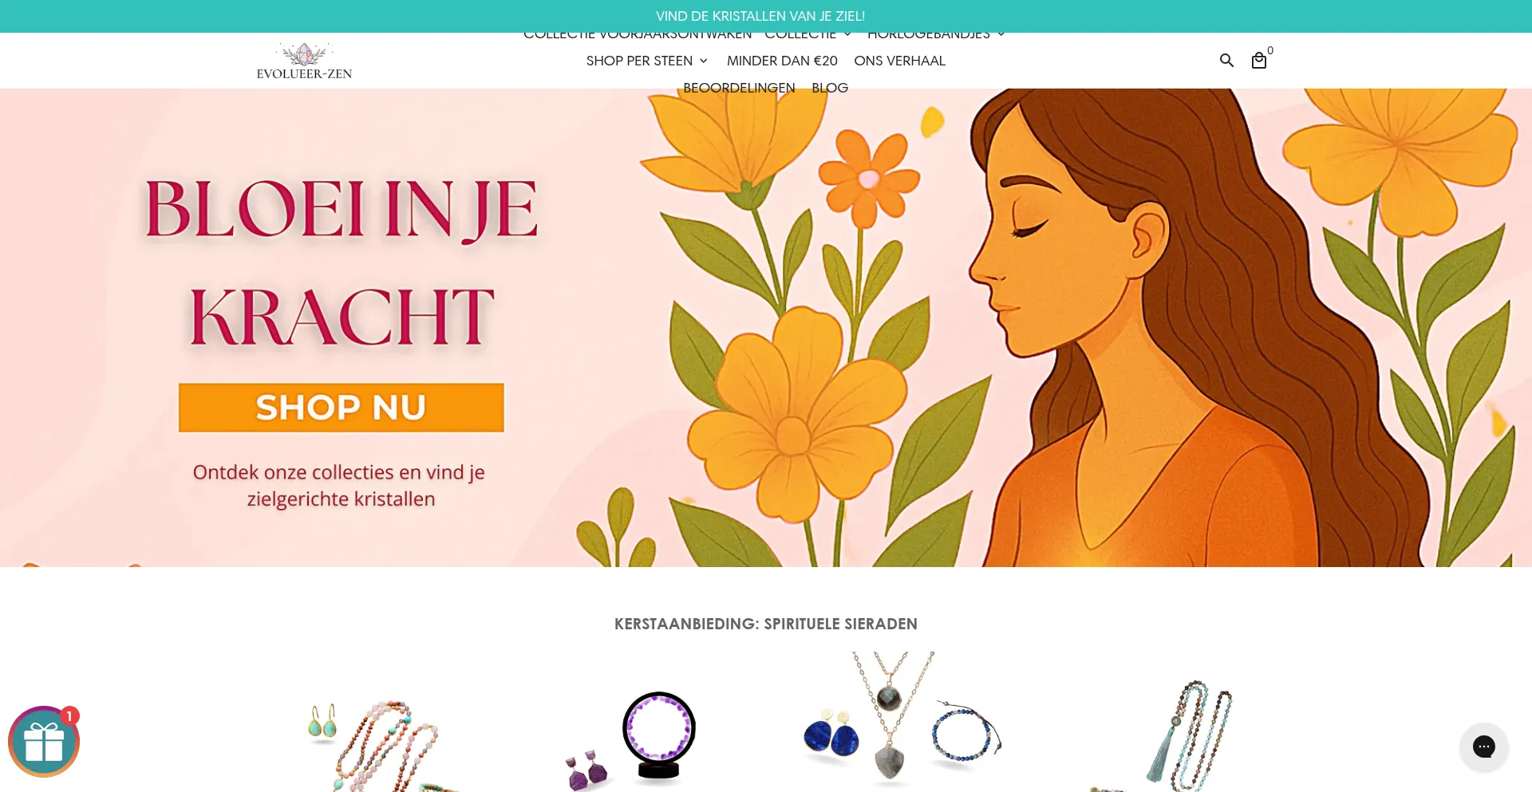Open Ons verhaal menu item

(899, 61)
